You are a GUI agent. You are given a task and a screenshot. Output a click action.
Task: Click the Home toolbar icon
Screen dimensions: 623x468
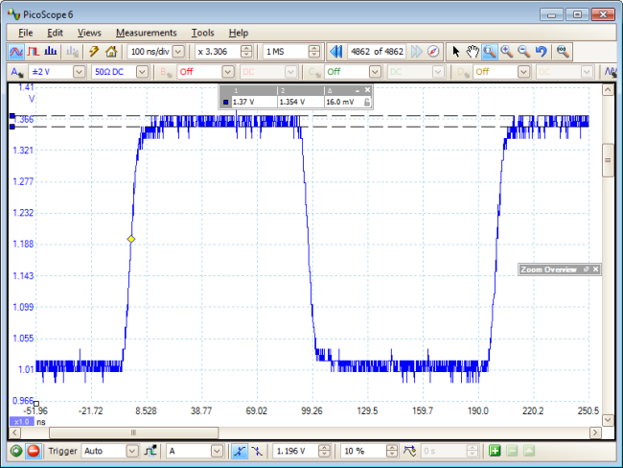[111, 51]
